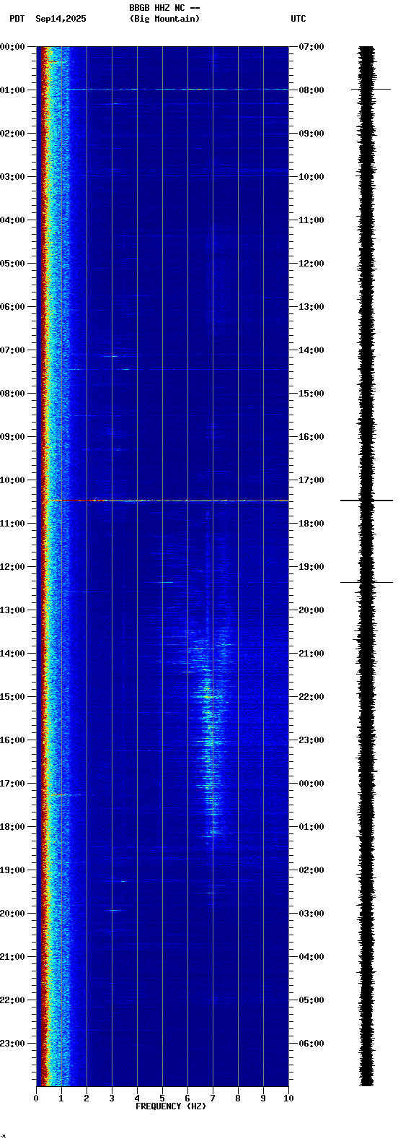This screenshot has height=1144, width=398.
Task: Select 07:00 on the UTC time axis
Action: pos(311,47)
